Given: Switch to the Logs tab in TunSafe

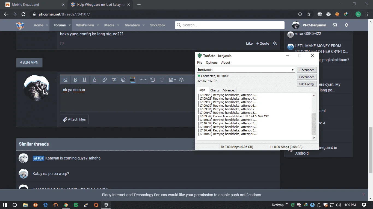Looking at the screenshot, I should (202, 90).
